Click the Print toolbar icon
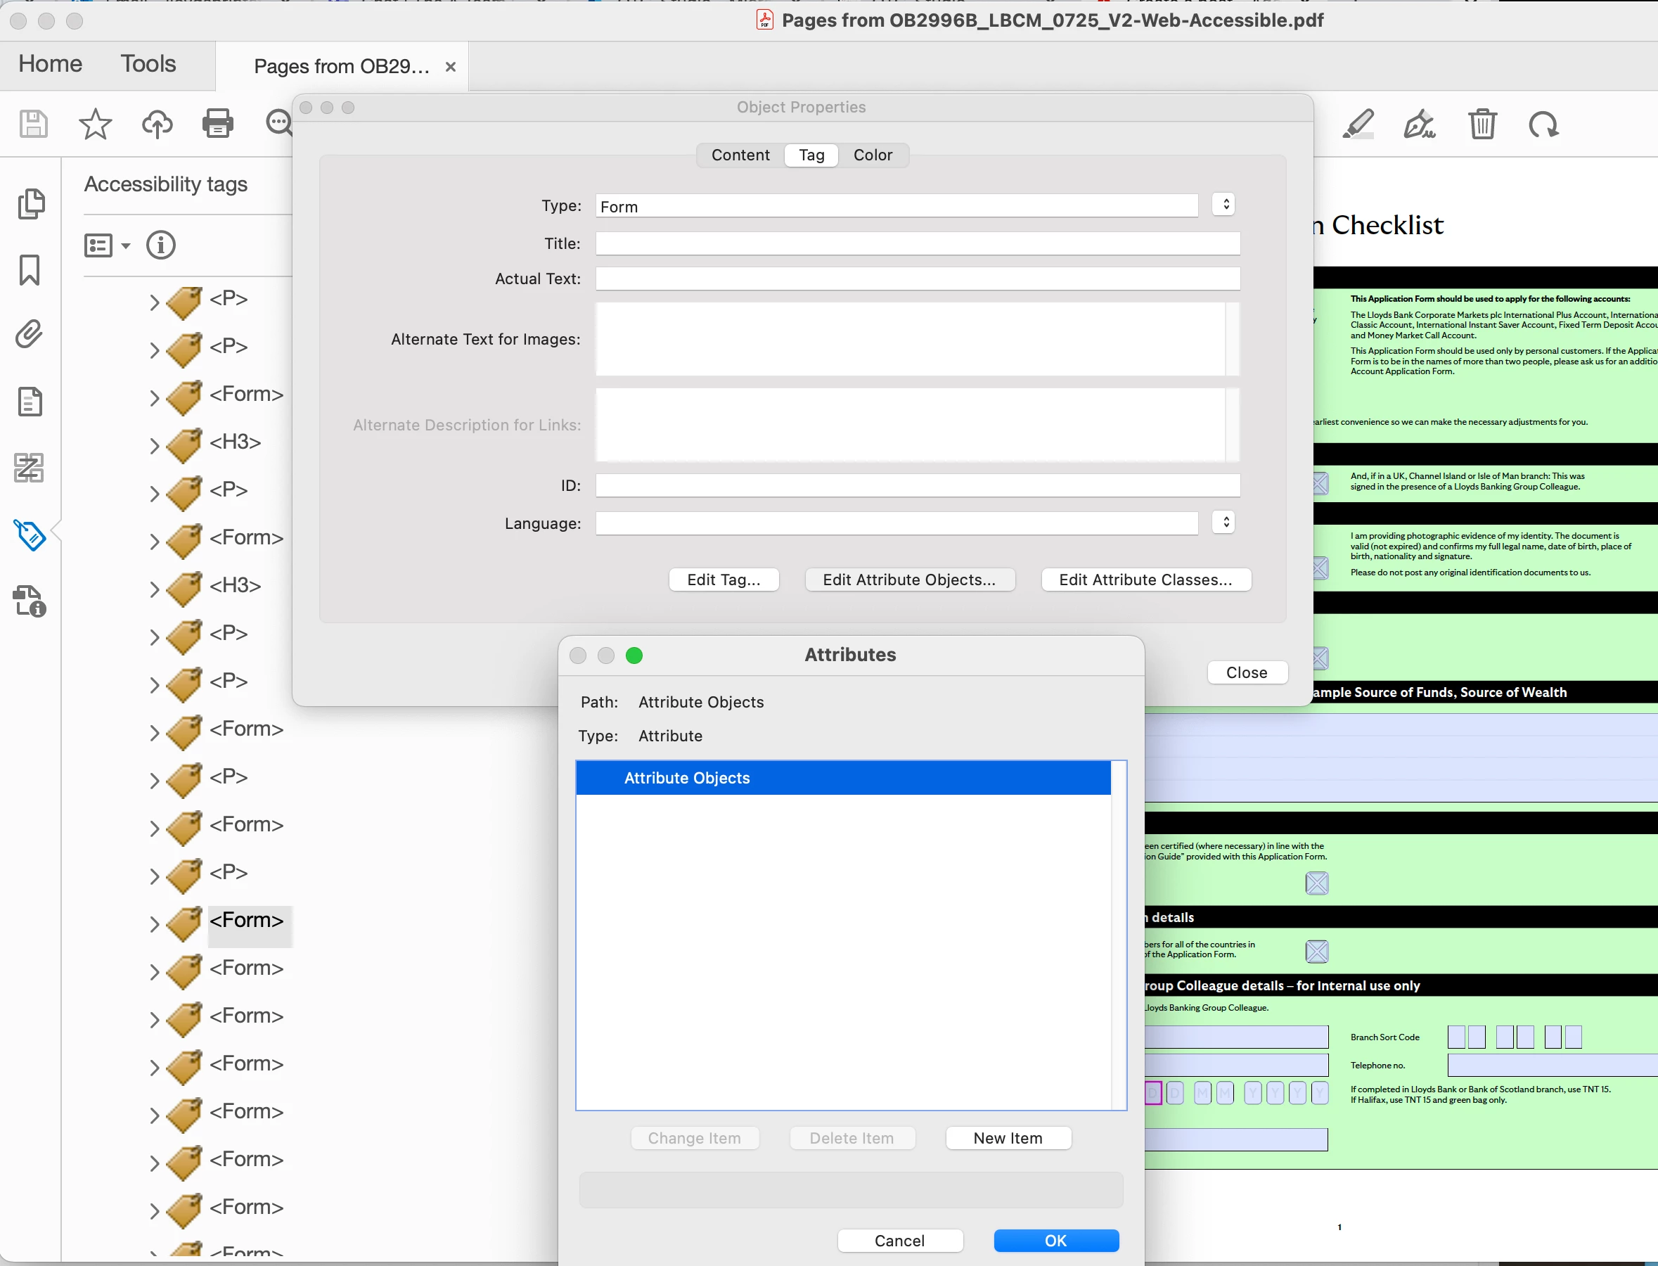 pyautogui.click(x=217, y=124)
